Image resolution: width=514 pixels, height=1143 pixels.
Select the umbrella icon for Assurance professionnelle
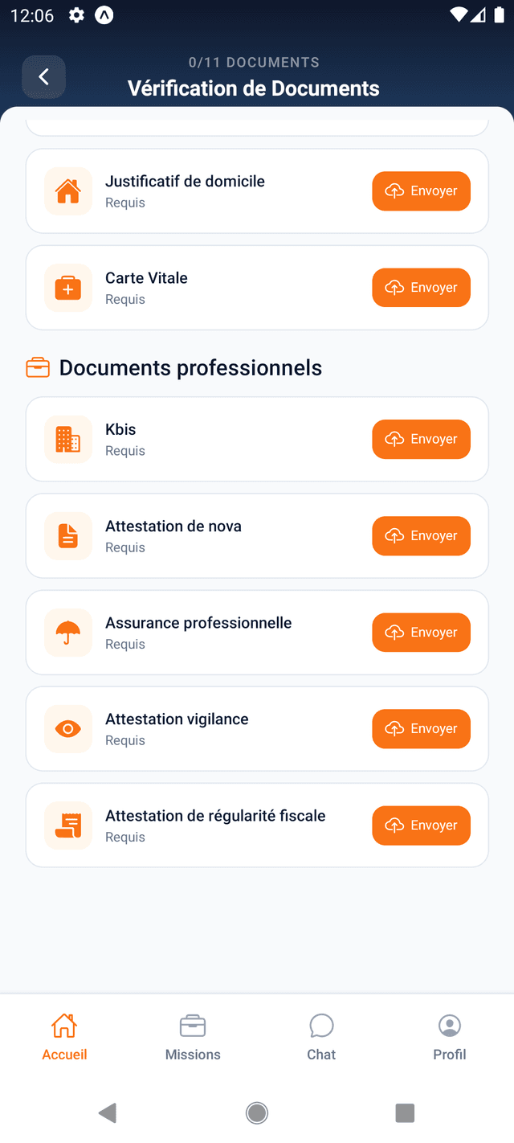point(67,632)
